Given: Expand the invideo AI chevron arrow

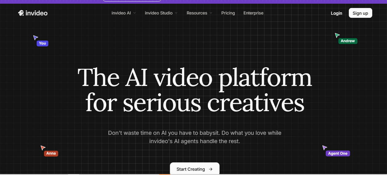Looking at the screenshot, I should pyautogui.click(x=134, y=13).
